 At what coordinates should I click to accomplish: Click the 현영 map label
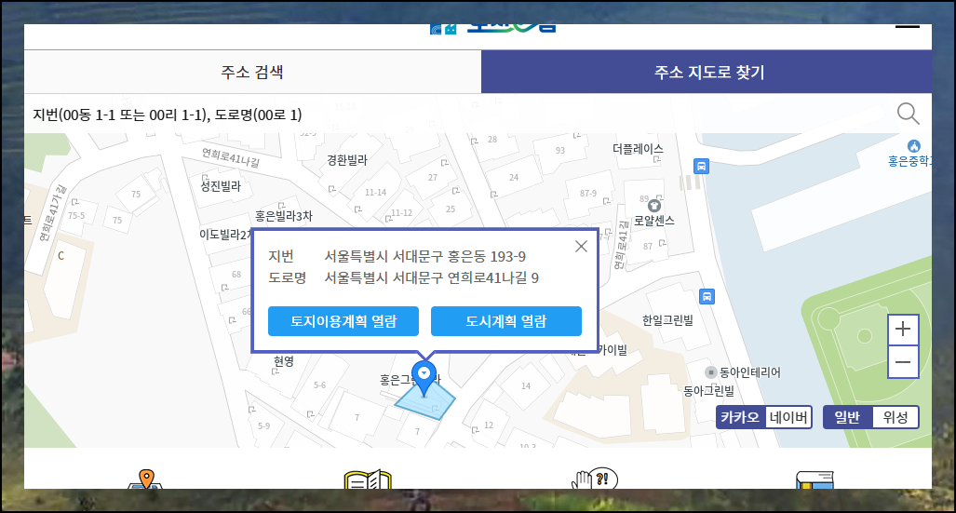tap(284, 361)
